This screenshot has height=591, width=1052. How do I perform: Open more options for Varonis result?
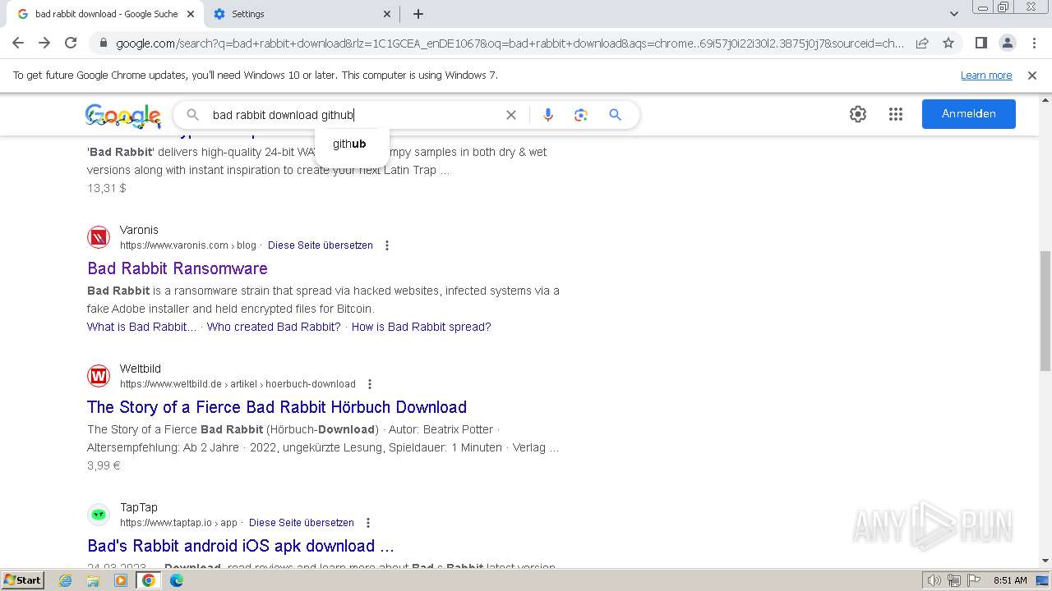click(x=387, y=245)
